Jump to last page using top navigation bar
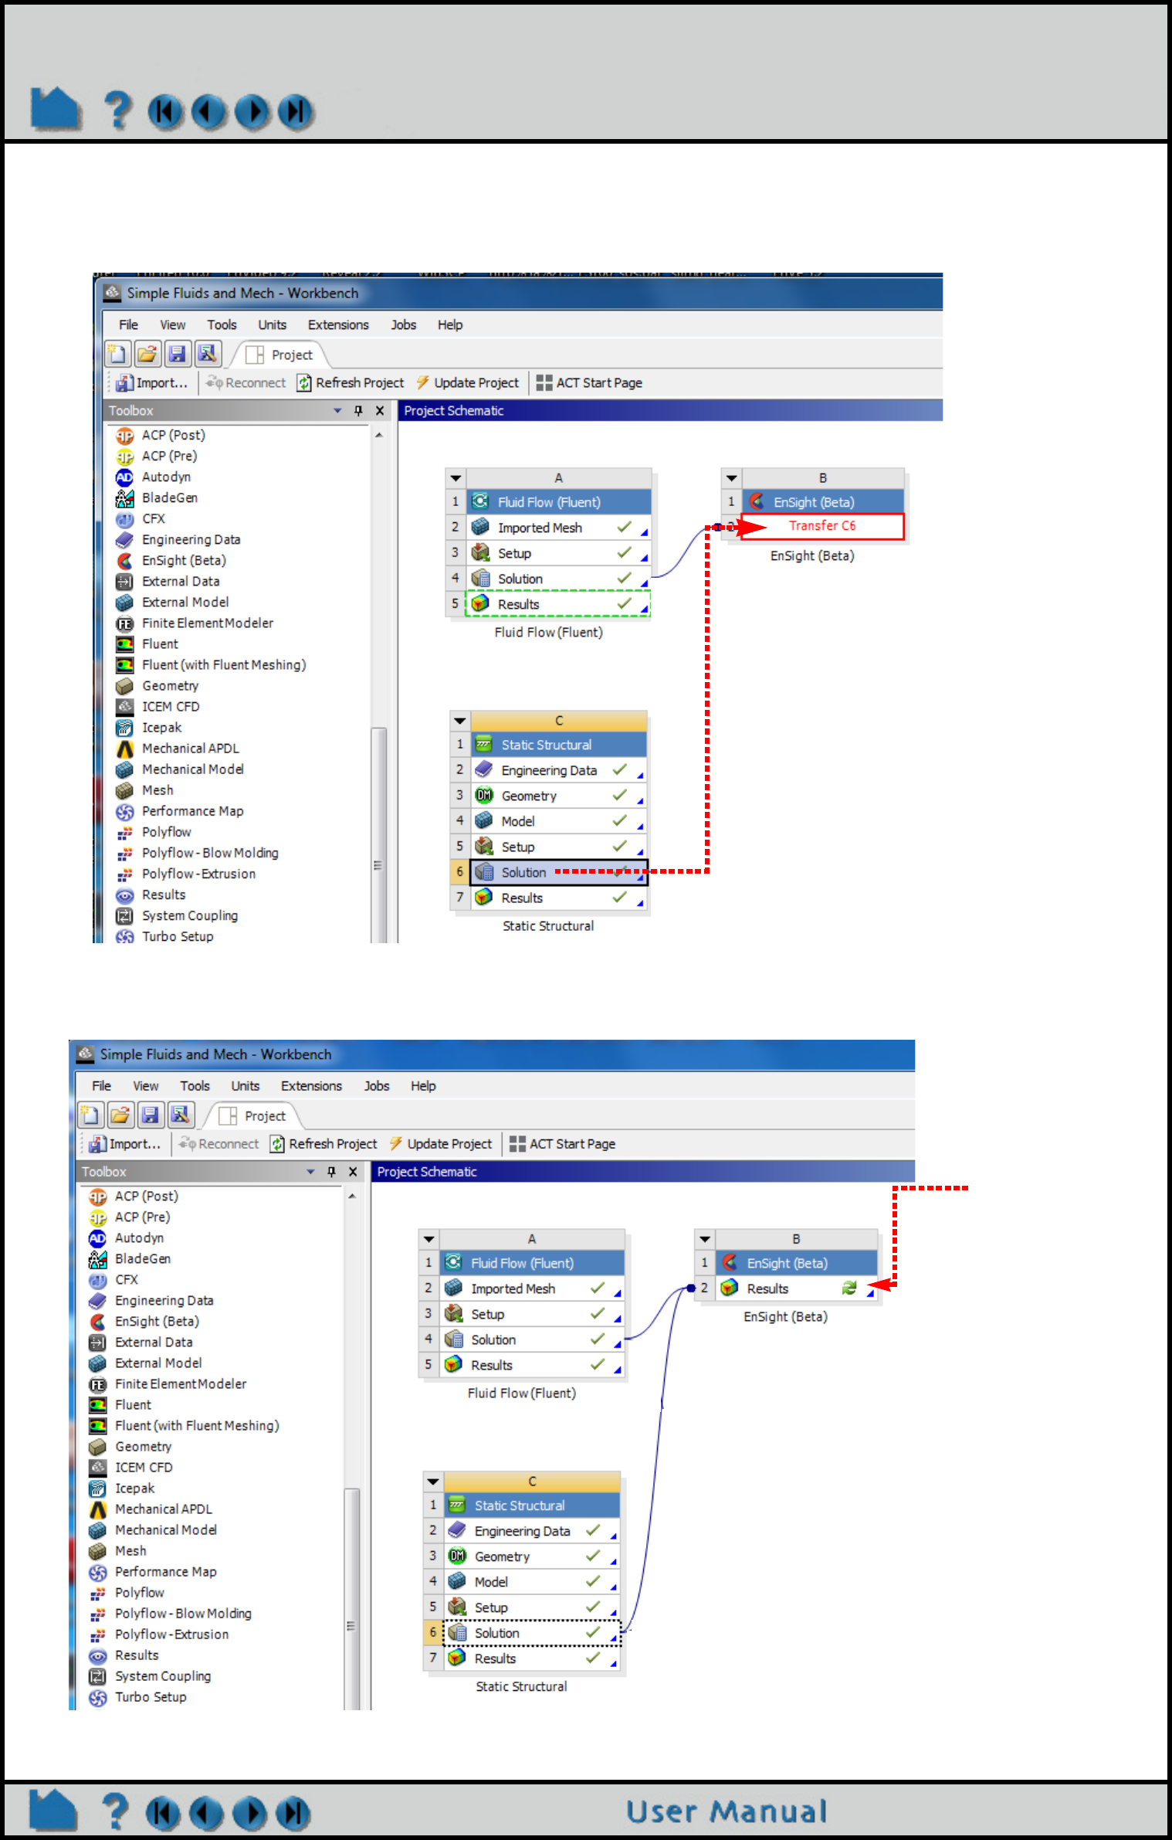This screenshot has height=1840, width=1172. (x=296, y=112)
